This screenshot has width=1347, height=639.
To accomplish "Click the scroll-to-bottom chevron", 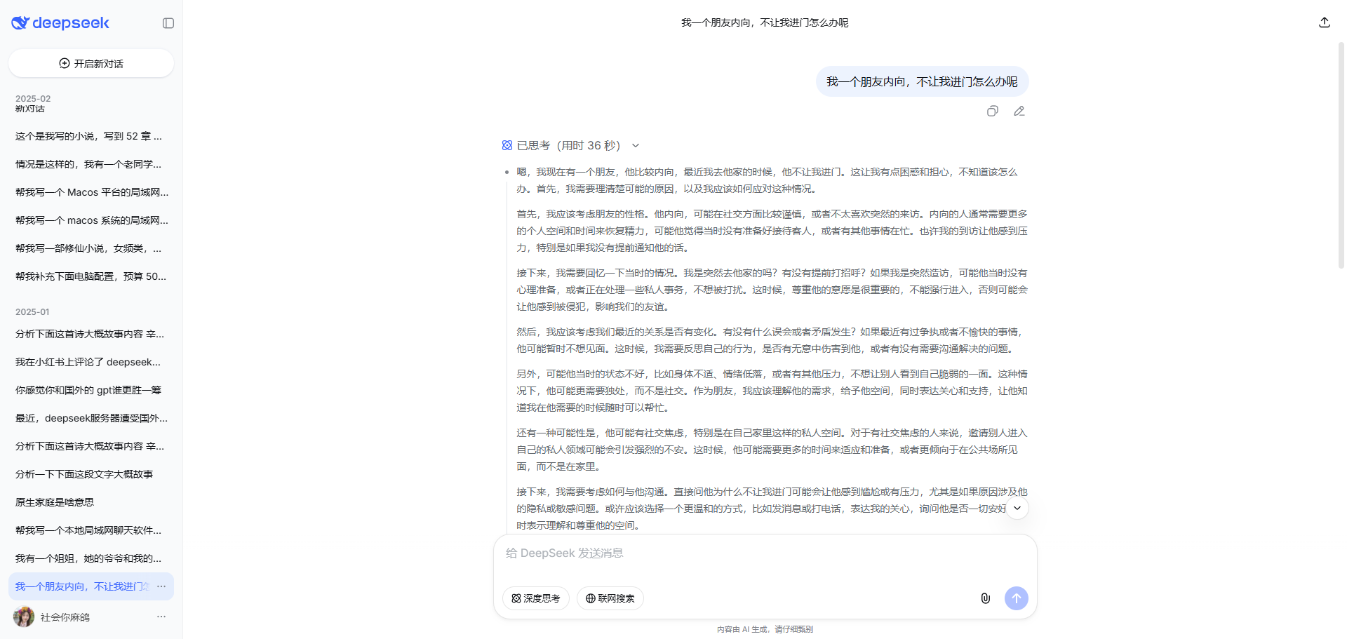I will (x=1017, y=507).
